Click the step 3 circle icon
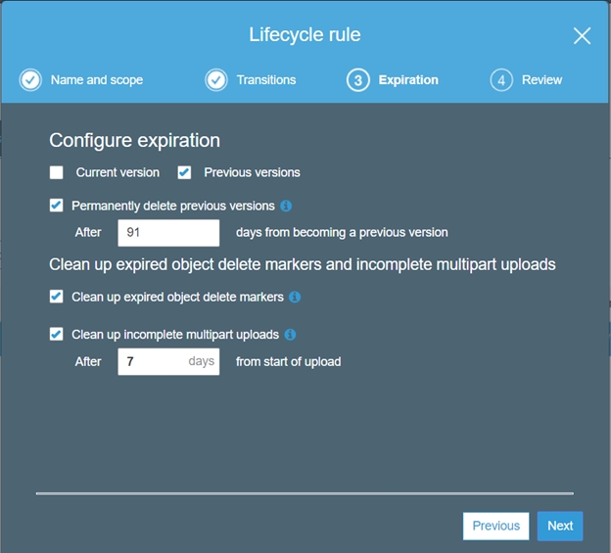The height and width of the screenshot is (553, 611). 357,80
